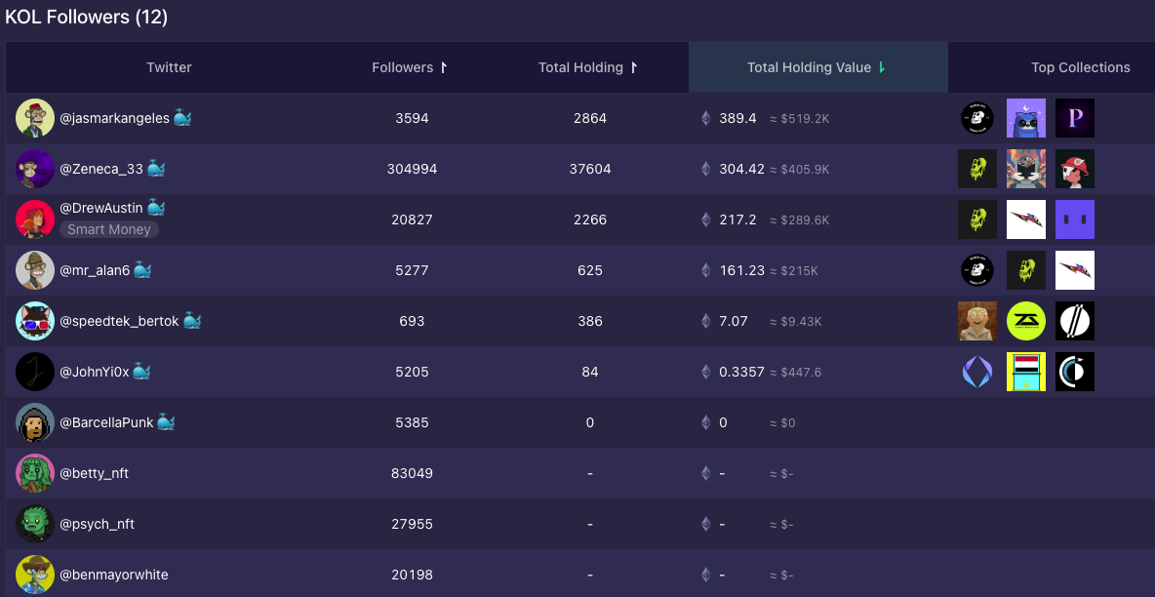1155x597 pixels.
Task: Click whale icon next to @mr_alan6
Action: coord(142,270)
